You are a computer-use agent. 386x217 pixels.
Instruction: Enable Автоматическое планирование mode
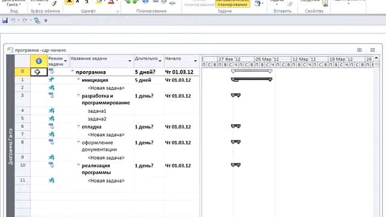[232, 3]
